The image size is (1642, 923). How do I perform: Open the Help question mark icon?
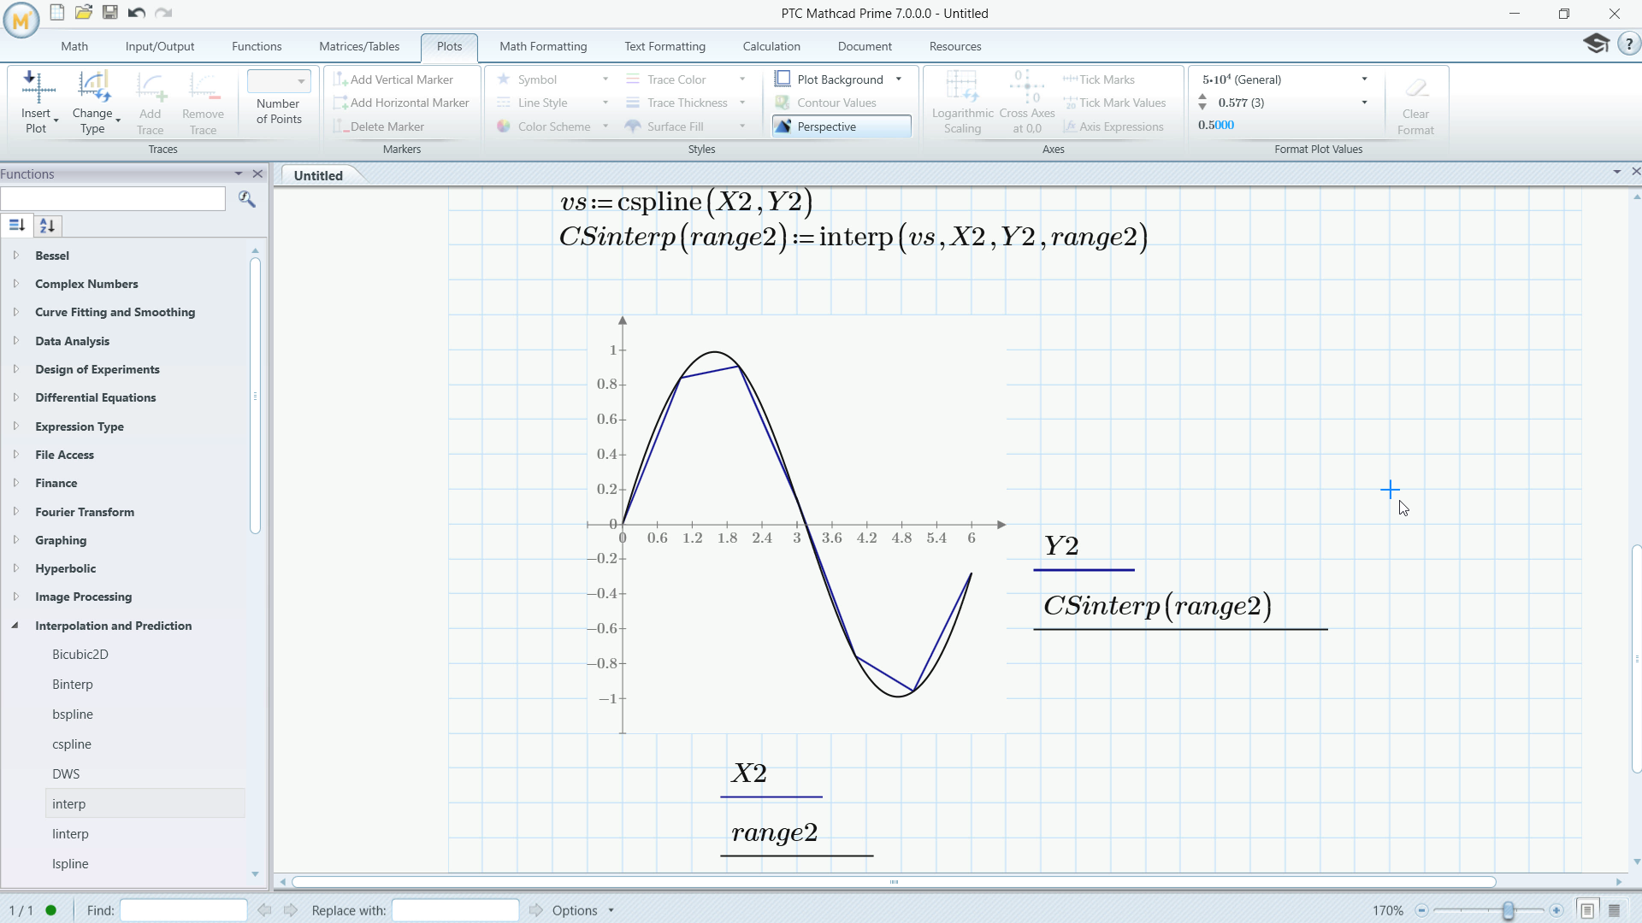(1628, 44)
